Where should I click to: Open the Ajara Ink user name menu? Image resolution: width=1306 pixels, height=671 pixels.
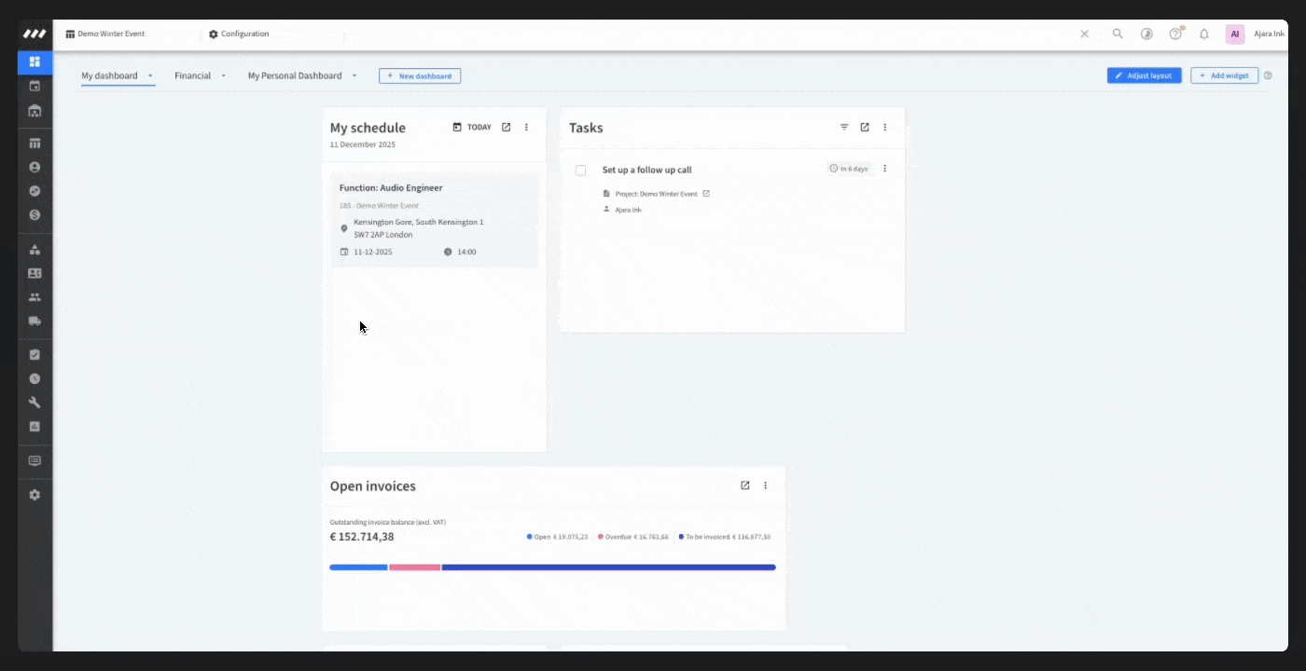1269,34
